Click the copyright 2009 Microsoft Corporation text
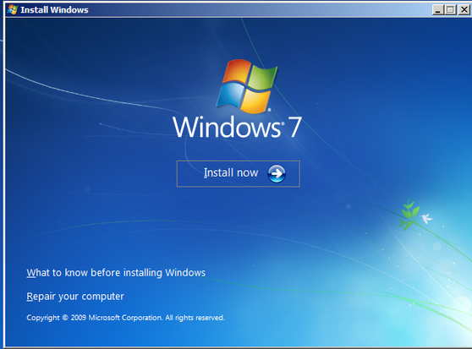The height and width of the screenshot is (349, 472). tap(125, 318)
